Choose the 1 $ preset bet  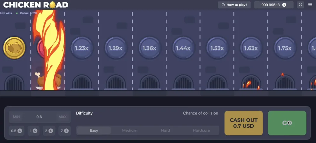[33, 131]
